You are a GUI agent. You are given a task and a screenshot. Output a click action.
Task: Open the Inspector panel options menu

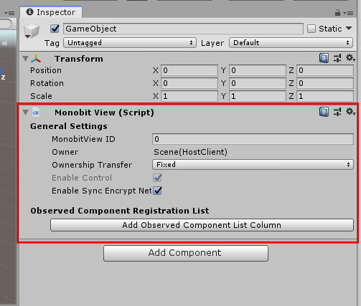349,13
